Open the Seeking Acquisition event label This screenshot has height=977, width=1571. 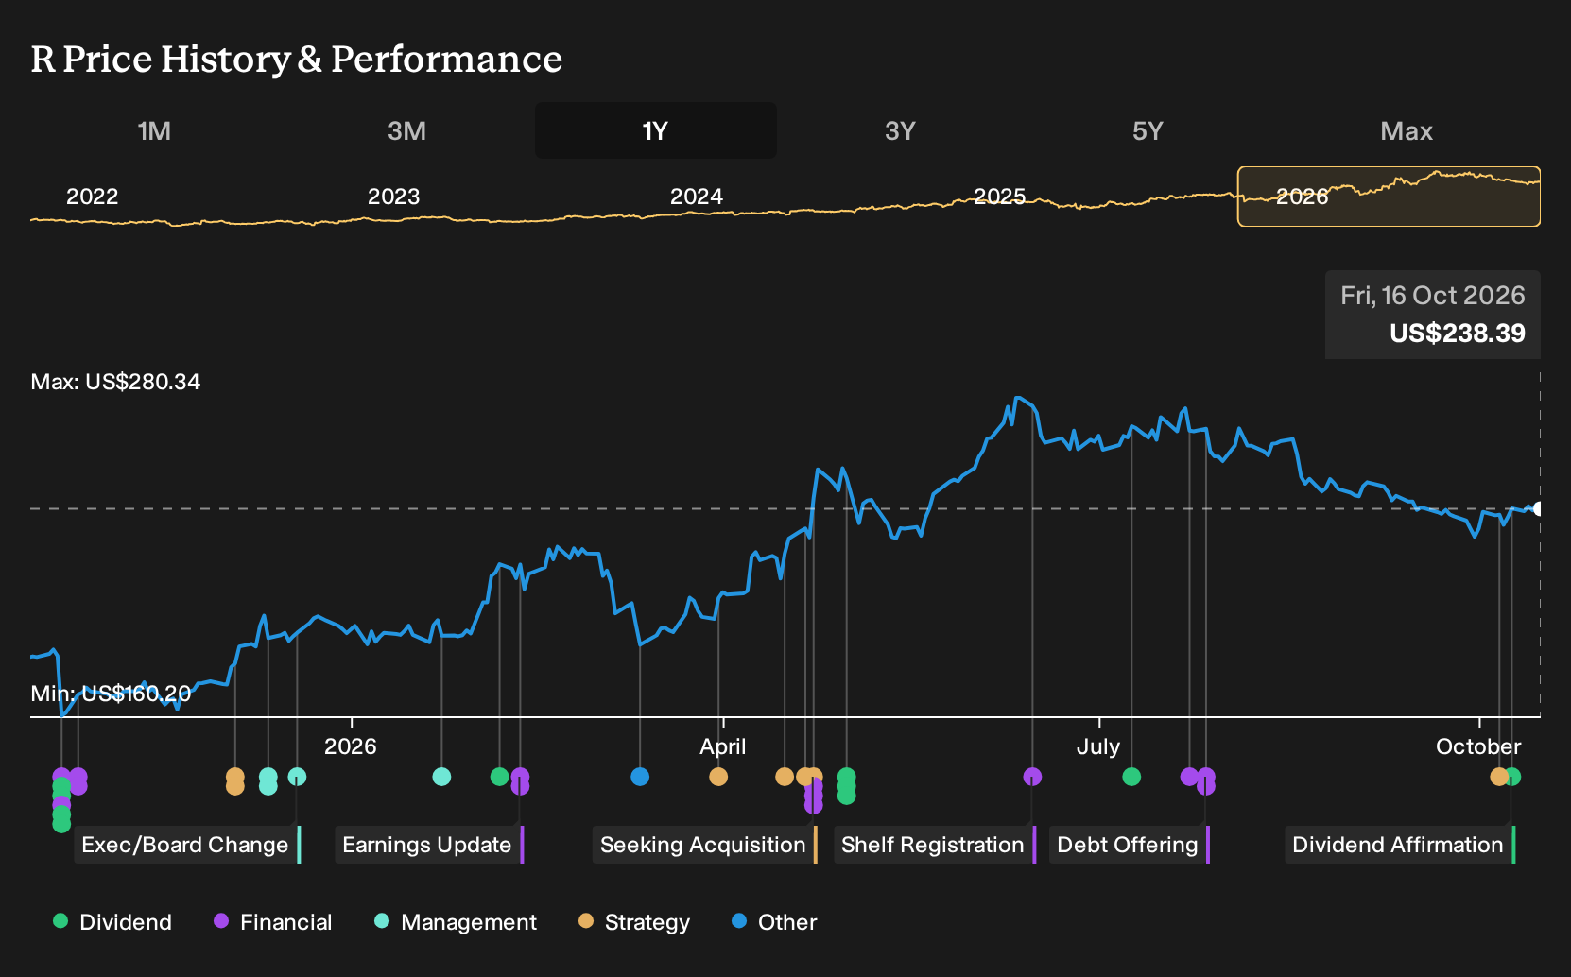(705, 845)
